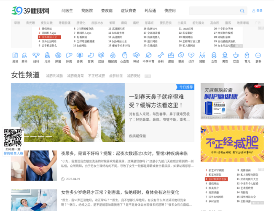Open the 天麻醒脑胶囊 advertisement banner
This screenshot has height=211, width=274.
pos(232,101)
